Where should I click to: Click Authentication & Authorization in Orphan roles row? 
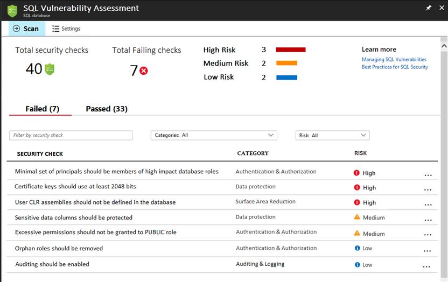tap(276, 248)
